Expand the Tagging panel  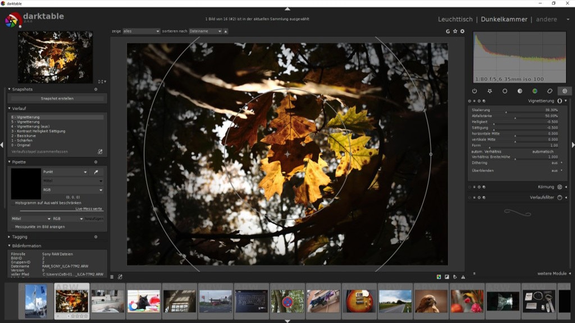pos(9,237)
